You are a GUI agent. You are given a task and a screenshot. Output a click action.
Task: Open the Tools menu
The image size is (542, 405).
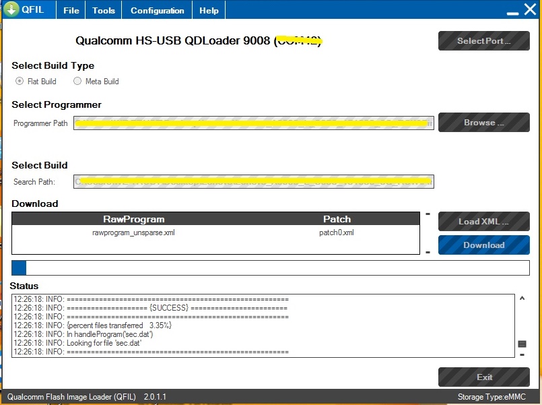[x=104, y=11]
